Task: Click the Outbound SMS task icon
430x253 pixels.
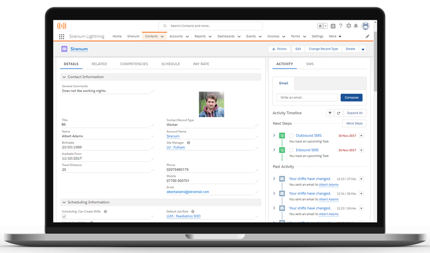Action: (282, 135)
